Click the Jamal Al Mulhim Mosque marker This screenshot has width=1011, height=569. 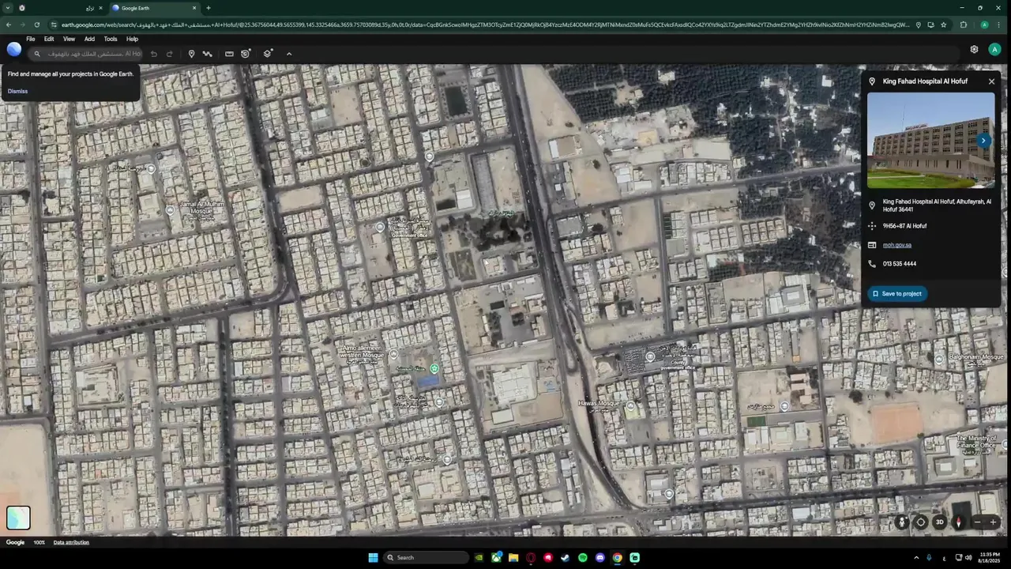170,210
